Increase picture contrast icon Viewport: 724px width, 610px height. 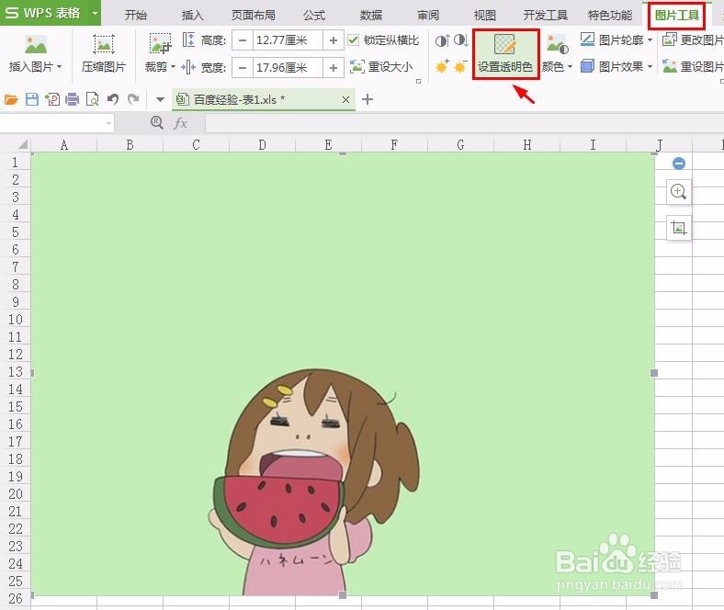[442, 40]
